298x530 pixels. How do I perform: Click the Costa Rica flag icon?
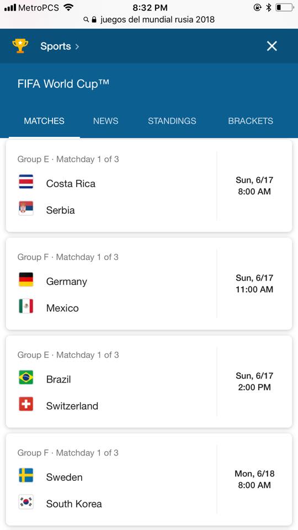pos(26,182)
